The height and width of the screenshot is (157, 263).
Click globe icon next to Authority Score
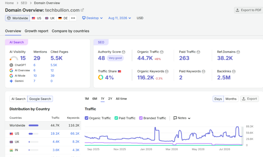(124, 52)
